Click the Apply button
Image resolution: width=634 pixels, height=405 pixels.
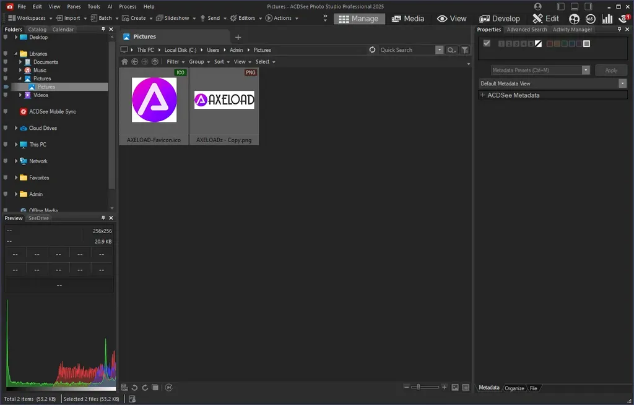(611, 70)
